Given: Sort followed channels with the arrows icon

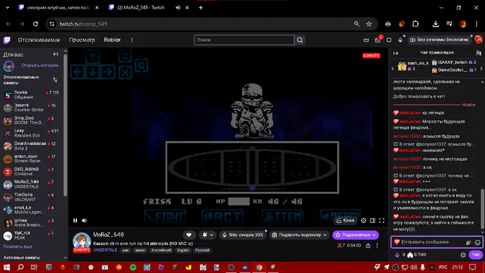Looking at the screenshot, I should coord(55,80).
